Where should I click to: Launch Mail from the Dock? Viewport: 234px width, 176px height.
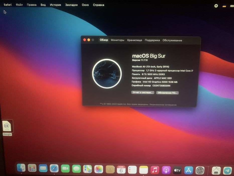[x=43, y=168]
